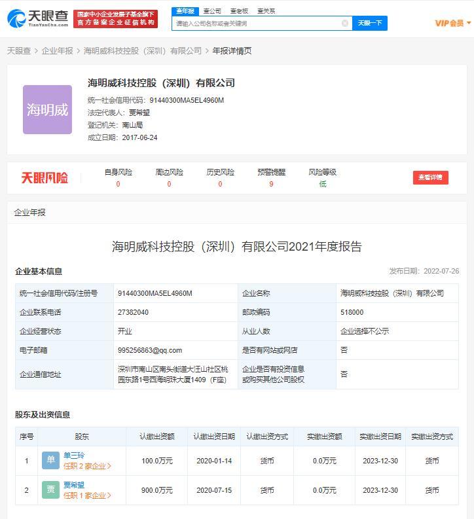Click the 股东及出资信息 section heading
The height and width of the screenshot is (519, 474).
coord(43,415)
